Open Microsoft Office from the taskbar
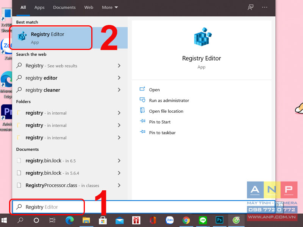Image resolution: width=303 pixels, height=227 pixels. tap(153, 220)
